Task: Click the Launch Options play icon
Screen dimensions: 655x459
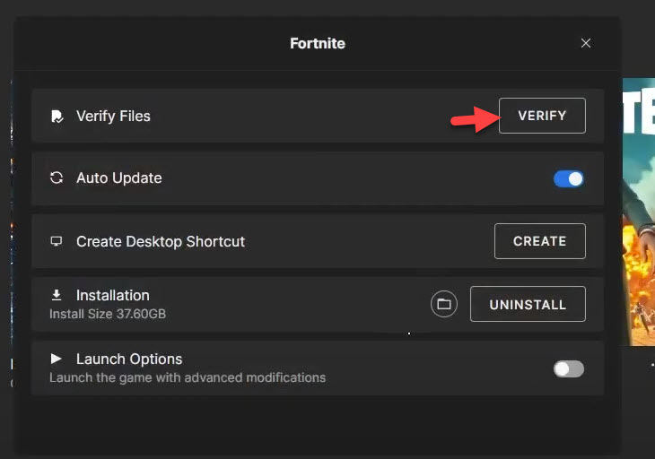Action: point(57,359)
